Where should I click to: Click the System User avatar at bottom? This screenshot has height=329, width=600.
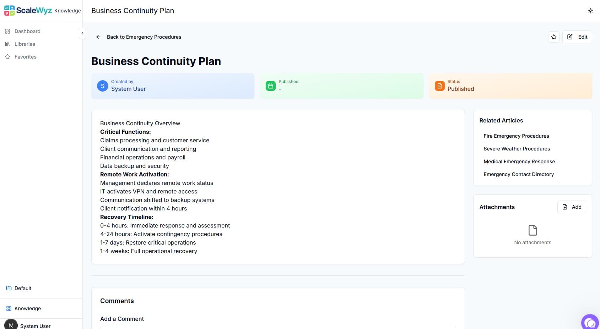[x=11, y=325]
